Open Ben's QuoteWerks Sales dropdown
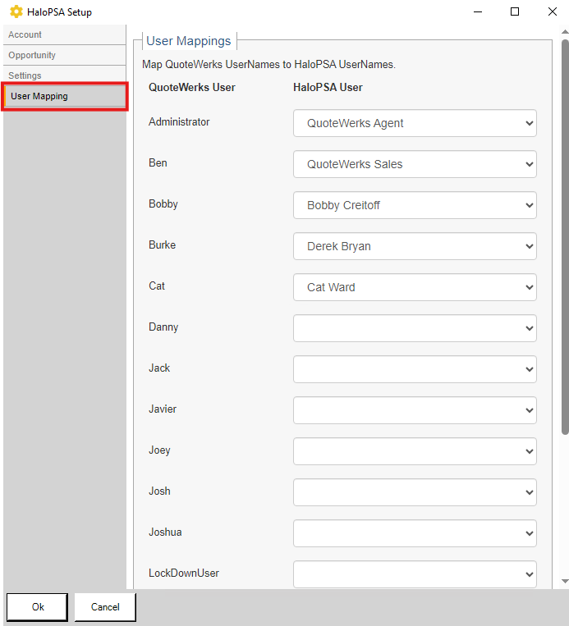This screenshot has width=569, height=626. 415,164
